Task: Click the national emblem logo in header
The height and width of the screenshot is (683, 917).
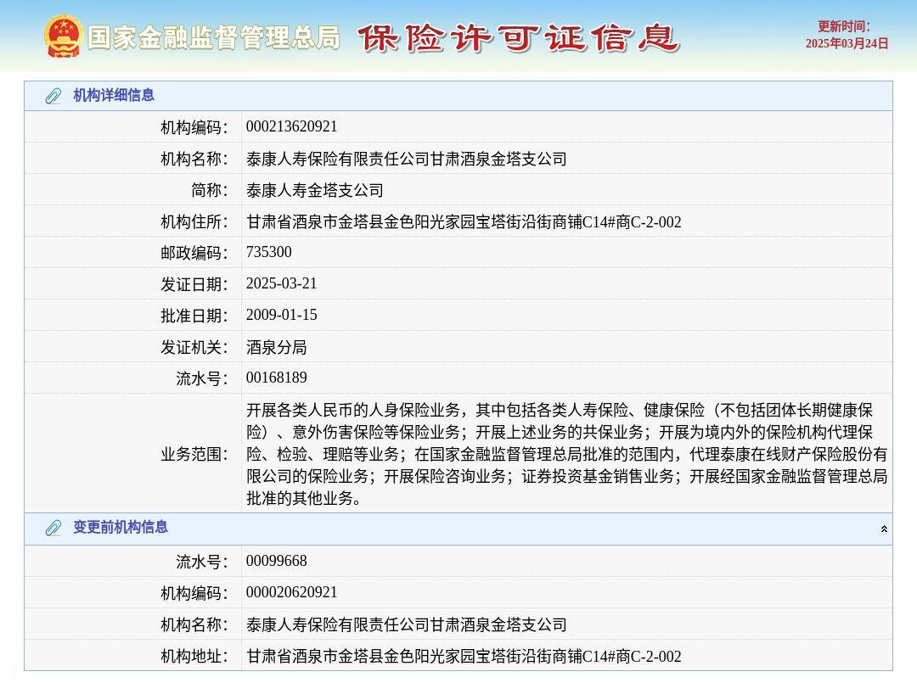Action: click(62, 36)
